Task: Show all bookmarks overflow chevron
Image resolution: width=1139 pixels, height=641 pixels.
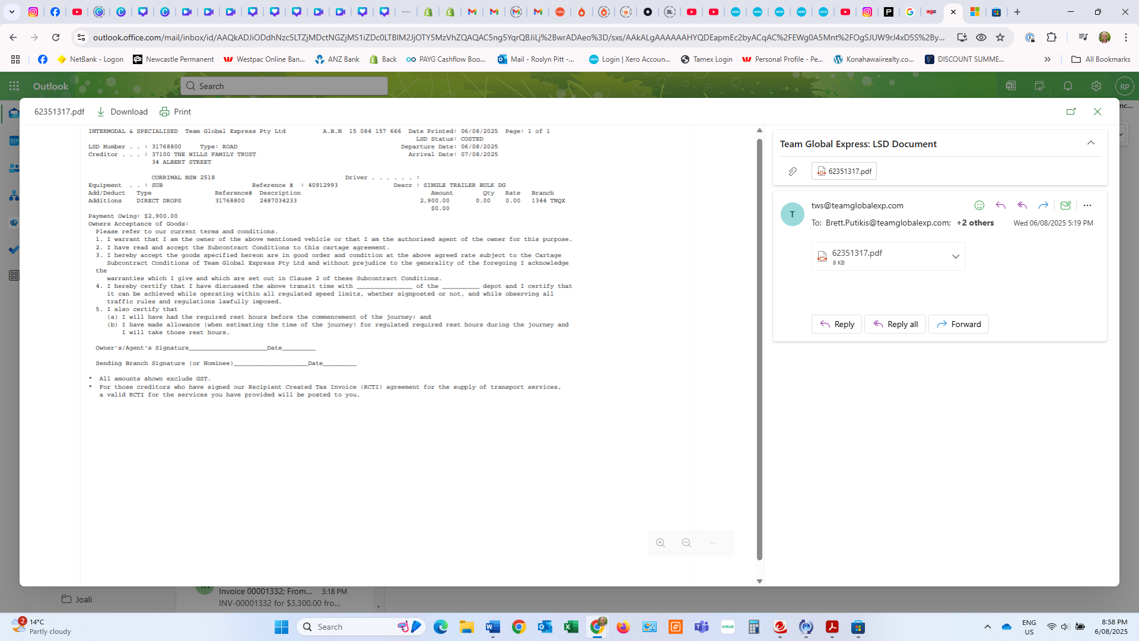Action: pyautogui.click(x=1047, y=59)
